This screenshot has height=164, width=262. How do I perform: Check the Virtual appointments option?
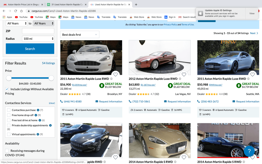point(9,134)
